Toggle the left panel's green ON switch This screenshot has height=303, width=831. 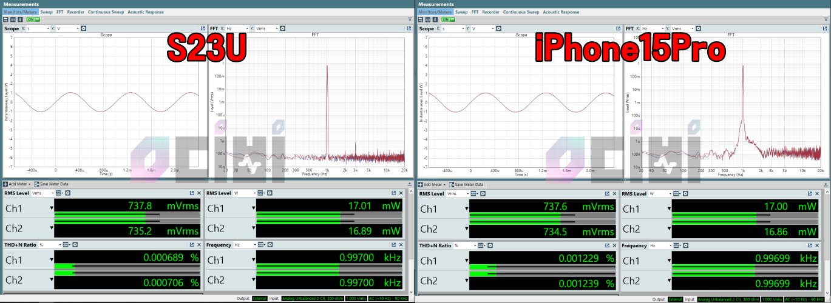coord(33,19)
